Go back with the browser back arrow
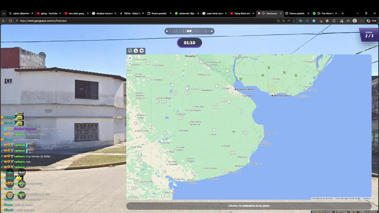Image resolution: width=379 pixels, height=213 pixels. point(4,21)
